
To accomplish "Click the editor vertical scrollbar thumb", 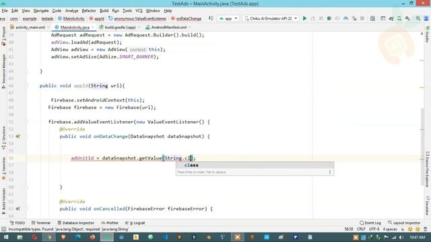I will [x=422, y=147].
